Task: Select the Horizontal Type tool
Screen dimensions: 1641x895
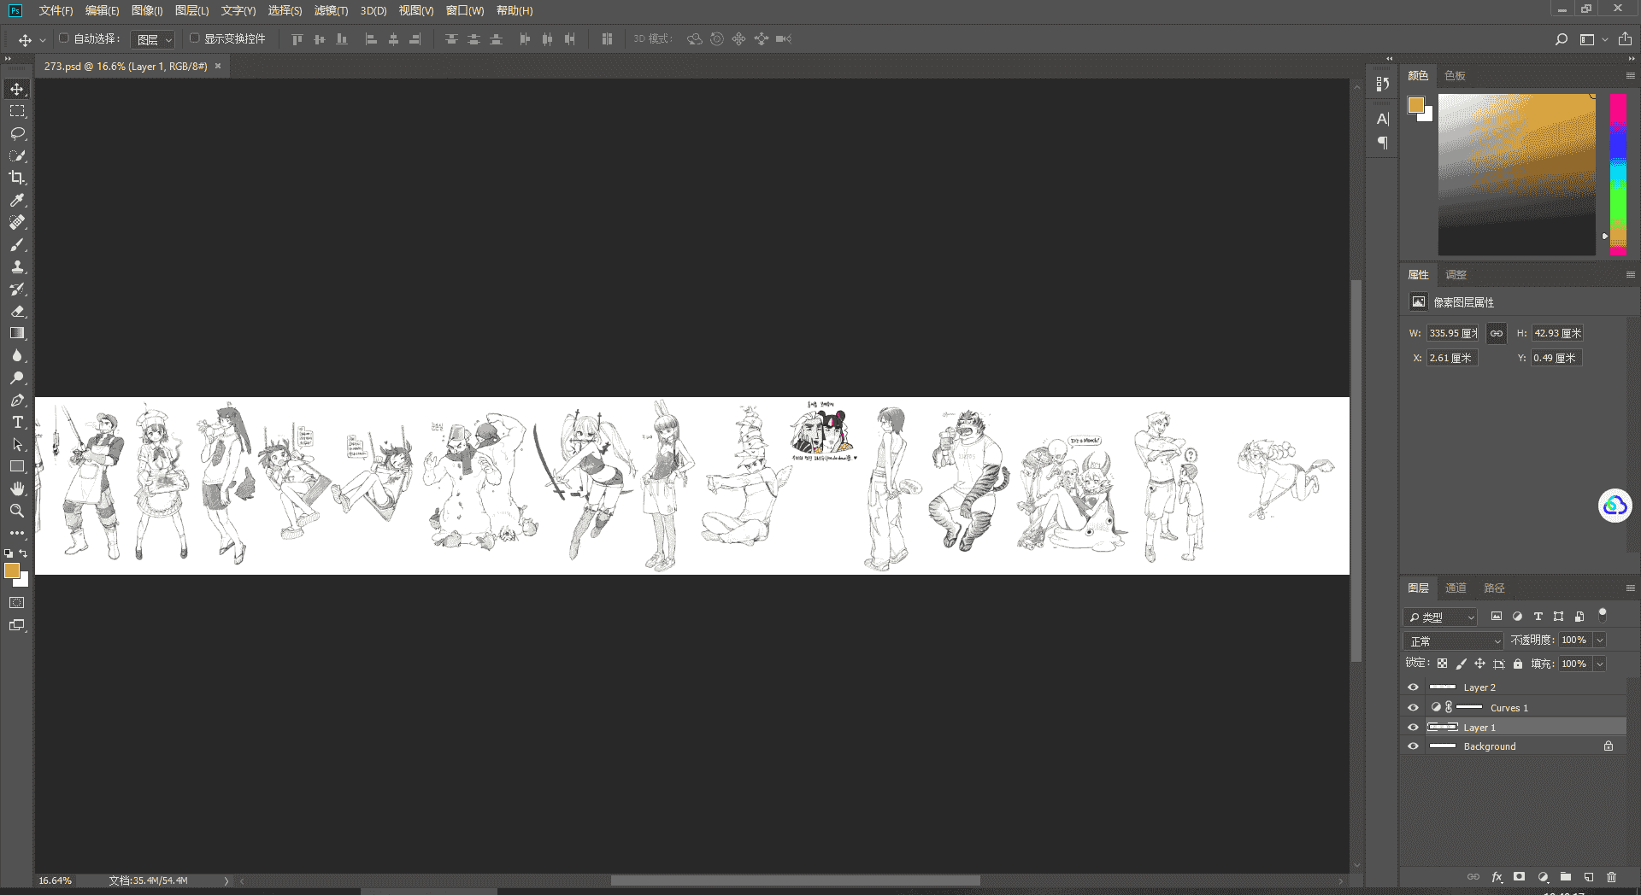Action: pos(17,422)
